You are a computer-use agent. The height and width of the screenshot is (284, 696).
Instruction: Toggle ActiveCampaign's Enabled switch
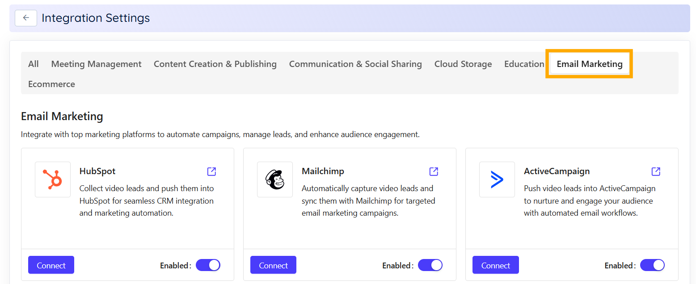click(x=652, y=265)
